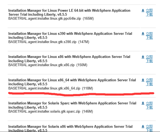The image size is (160, 132).
Task: Open 立即下载 link for Solaris Sparc
Action: [149, 105]
